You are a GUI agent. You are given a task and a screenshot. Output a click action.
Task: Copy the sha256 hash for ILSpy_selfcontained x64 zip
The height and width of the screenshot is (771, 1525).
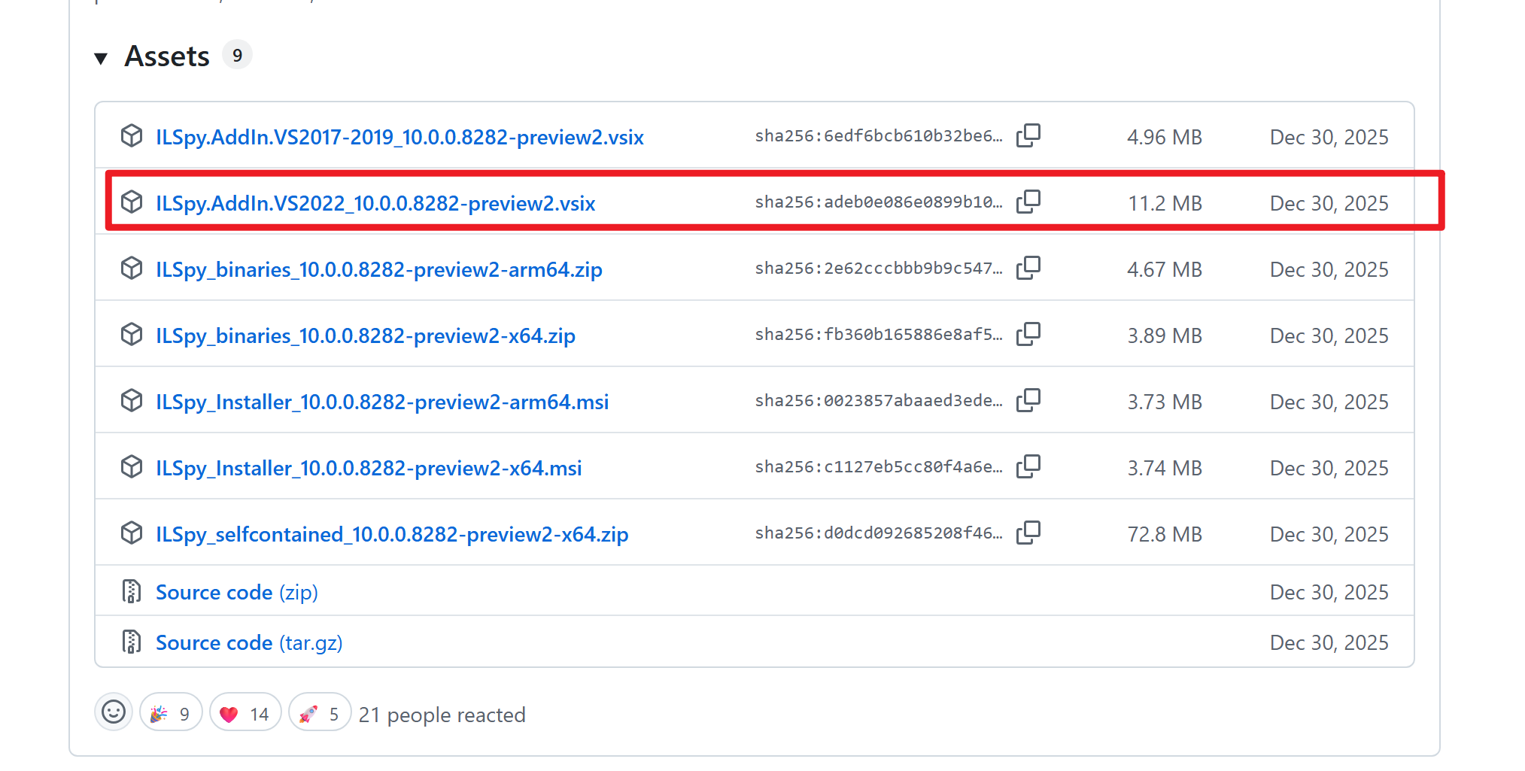[x=1028, y=533]
